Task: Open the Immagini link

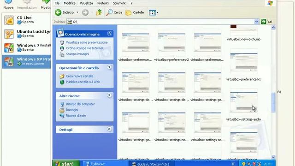Action: pos(72,110)
